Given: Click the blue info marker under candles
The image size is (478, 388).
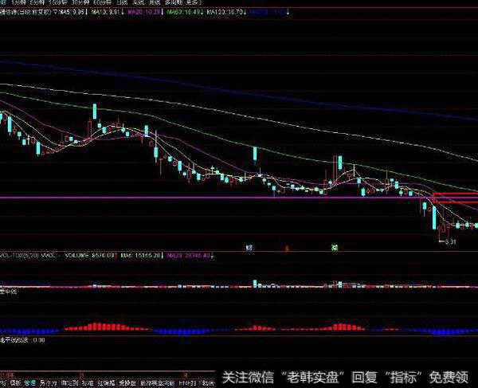Looking at the screenshot, I should click(x=249, y=247).
